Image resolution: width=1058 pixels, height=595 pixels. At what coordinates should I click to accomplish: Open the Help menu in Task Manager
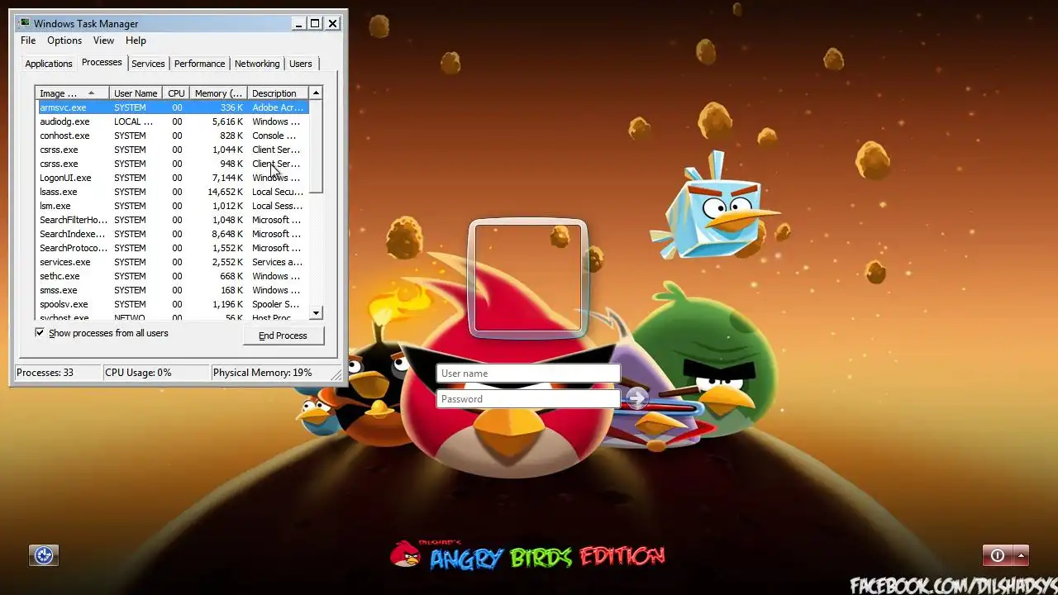click(x=136, y=40)
